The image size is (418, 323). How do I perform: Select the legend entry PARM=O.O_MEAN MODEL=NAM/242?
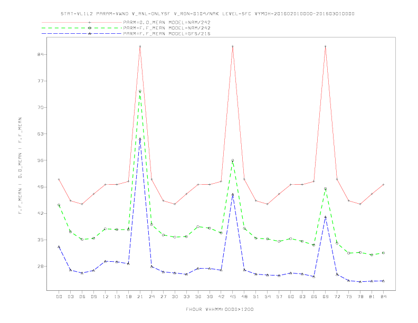point(167,22)
